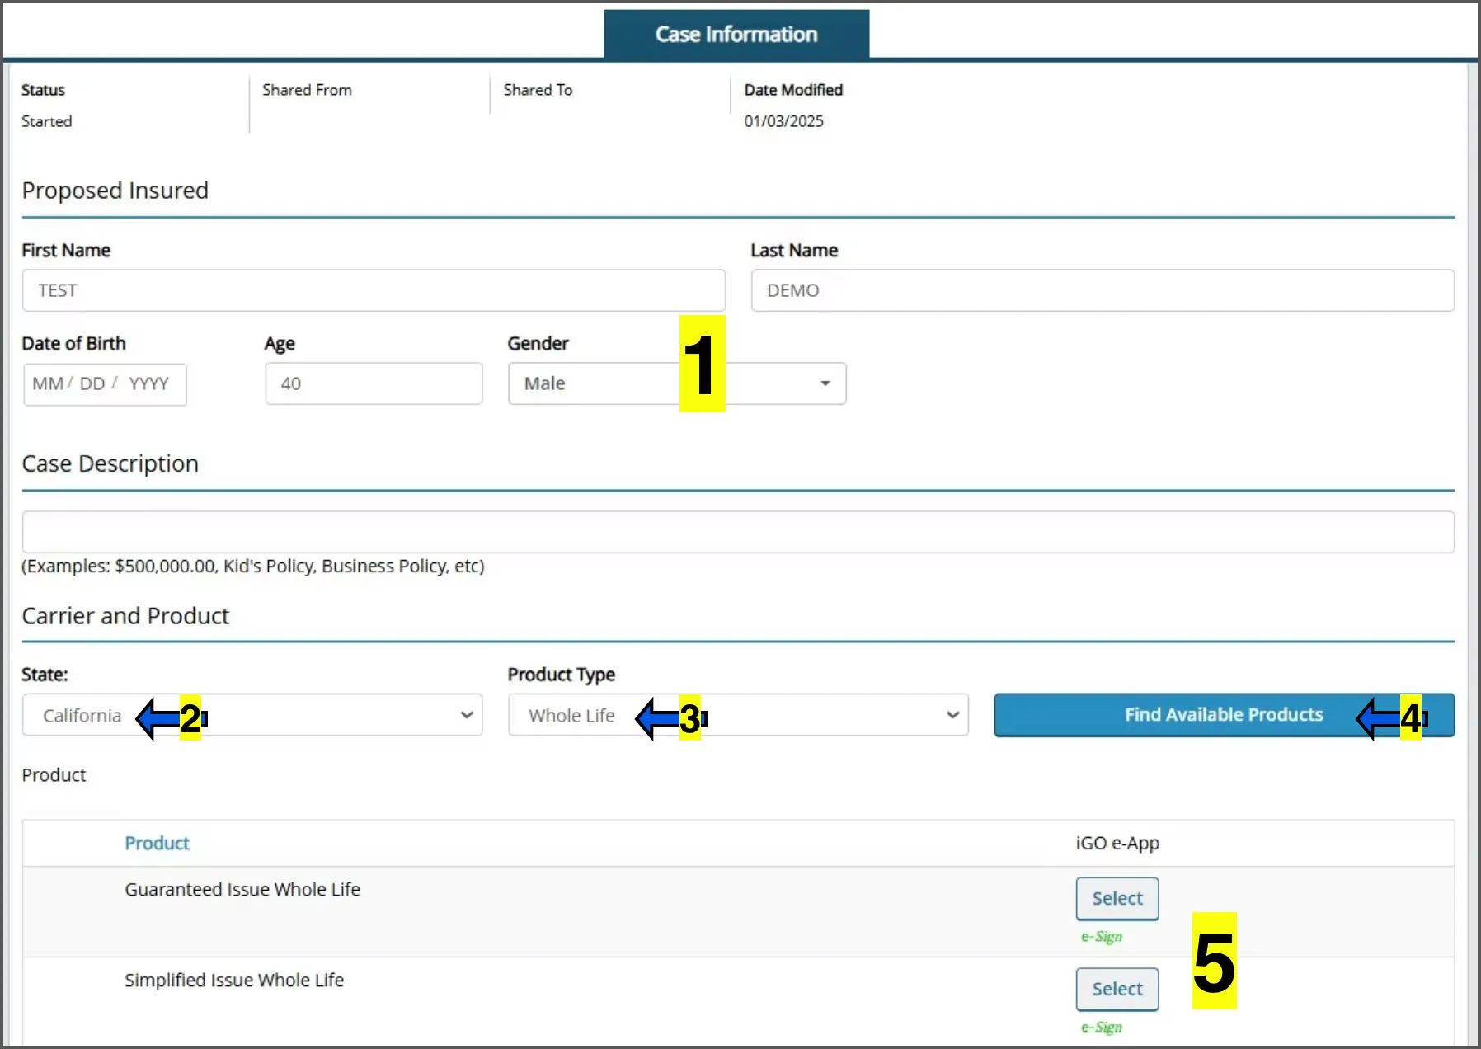Open the Case Information tab
Screen dimensions: 1481x1049
coord(736,34)
